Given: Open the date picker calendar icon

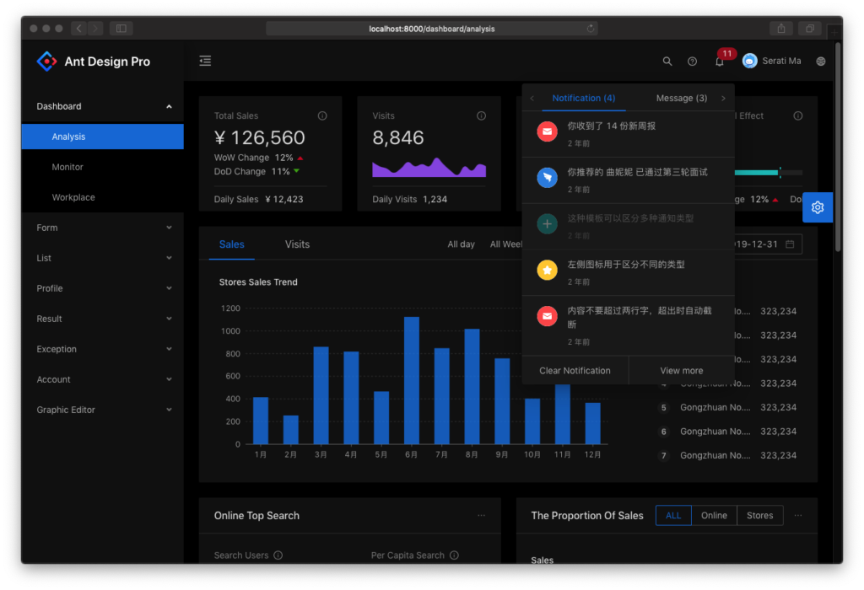Looking at the screenshot, I should pyautogui.click(x=789, y=243).
